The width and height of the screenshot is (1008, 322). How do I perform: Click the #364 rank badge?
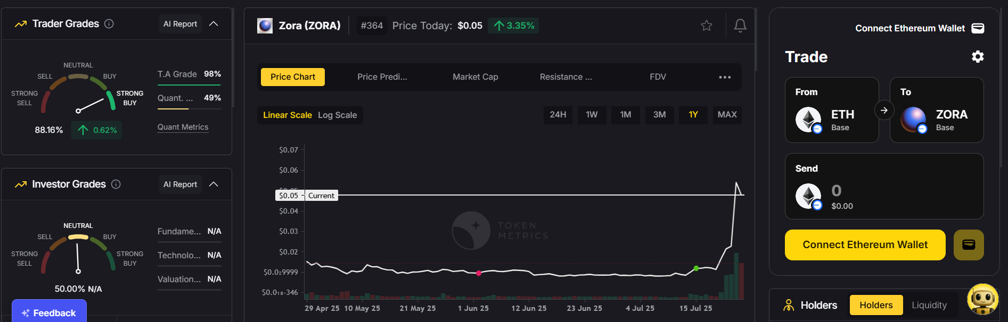pyautogui.click(x=372, y=26)
